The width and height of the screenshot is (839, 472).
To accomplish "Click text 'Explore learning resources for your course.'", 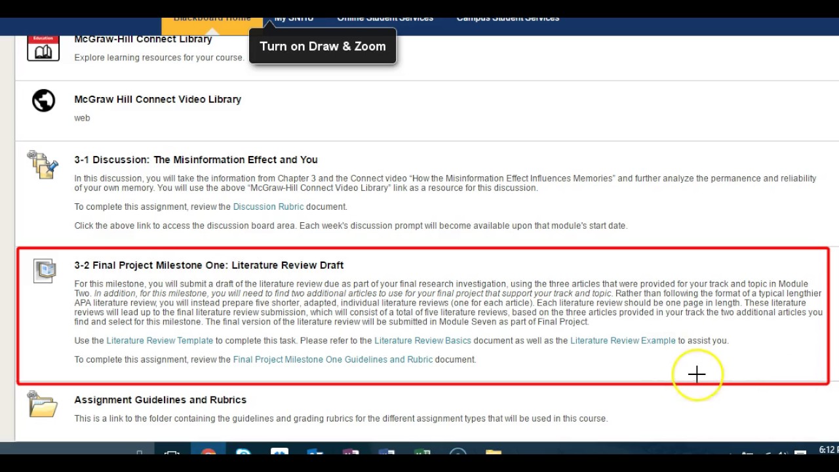I will 159,58.
